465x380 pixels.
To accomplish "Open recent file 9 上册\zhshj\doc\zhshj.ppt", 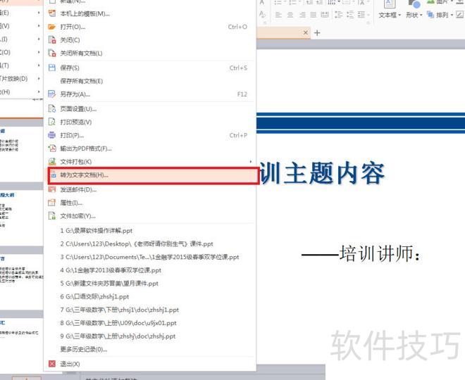I will coord(149,336).
